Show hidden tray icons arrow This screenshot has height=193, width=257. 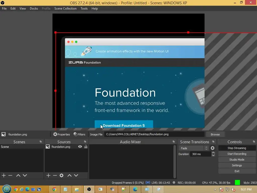[215, 189]
